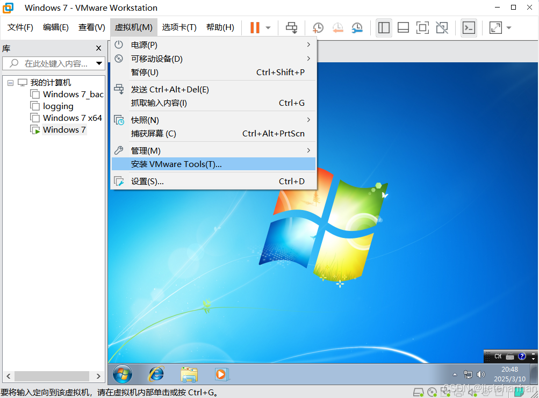
Task: Close the 库 library panel
Action: click(x=99, y=48)
